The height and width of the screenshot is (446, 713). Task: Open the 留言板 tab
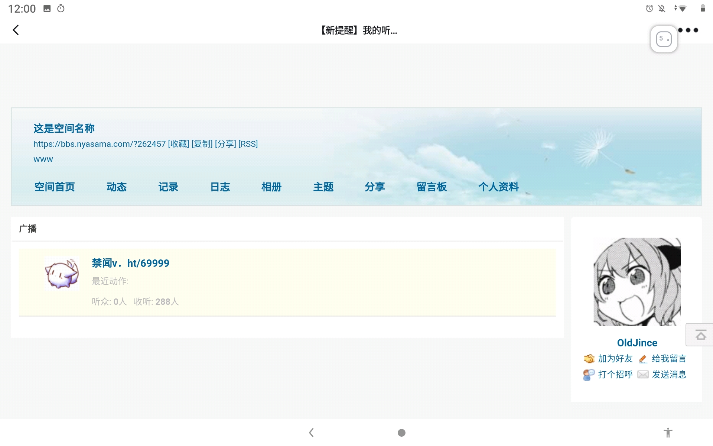pos(432,187)
